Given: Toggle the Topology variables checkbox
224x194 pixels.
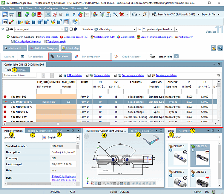Looking at the screenshot, I should (149, 75).
